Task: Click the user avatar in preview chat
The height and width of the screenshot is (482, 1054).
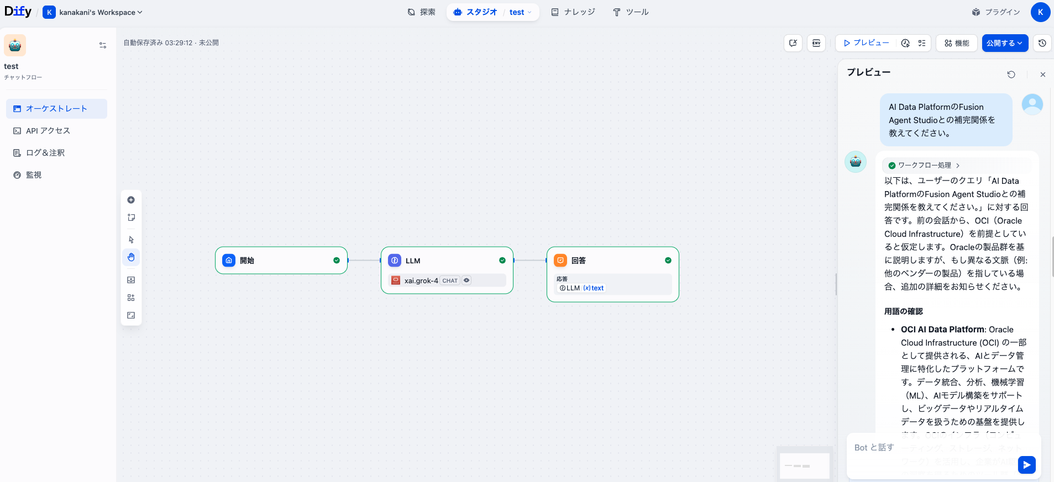Action: tap(1032, 104)
